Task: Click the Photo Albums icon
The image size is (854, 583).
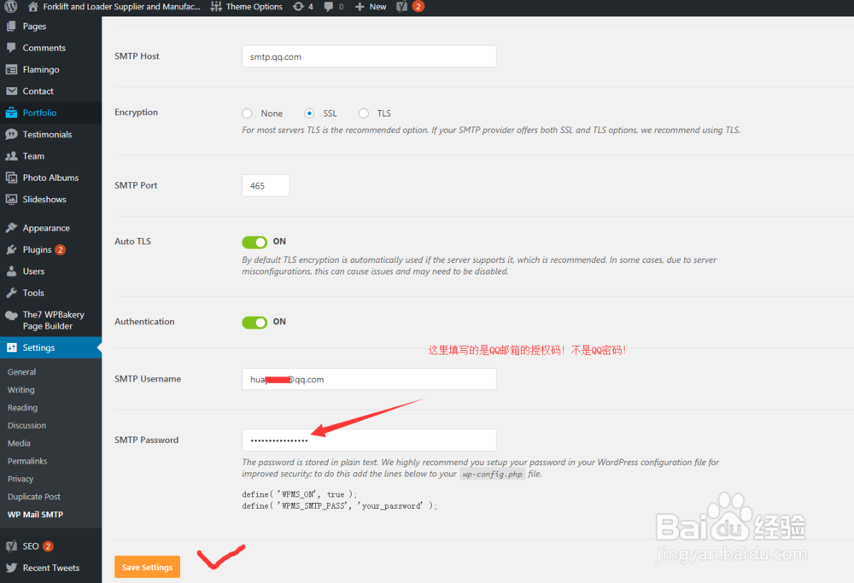Action: coord(11,178)
